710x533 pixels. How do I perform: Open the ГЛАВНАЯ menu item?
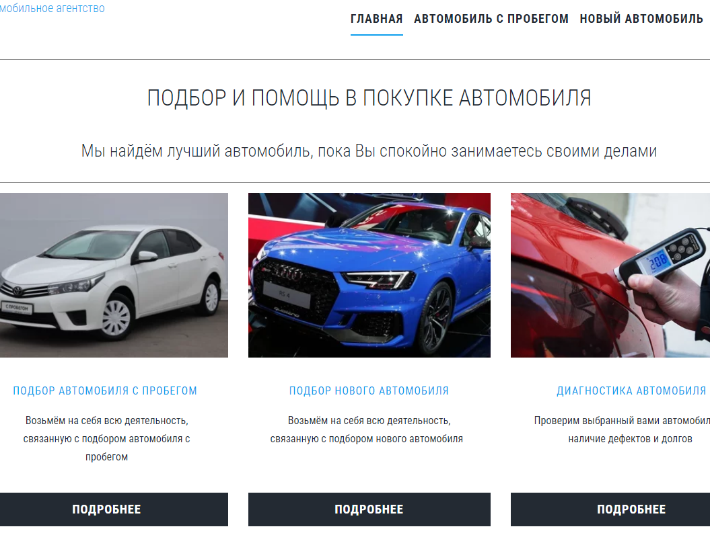pyautogui.click(x=376, y=19)
